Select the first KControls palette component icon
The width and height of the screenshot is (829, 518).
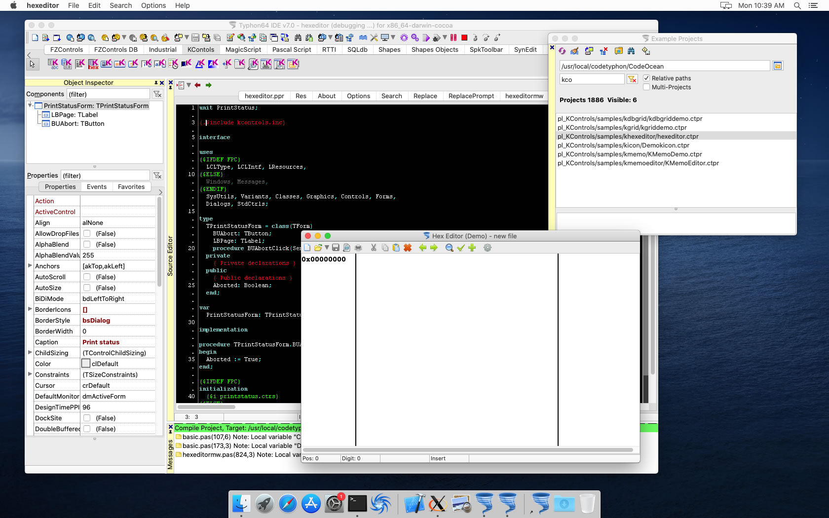(x=53, y=64)
